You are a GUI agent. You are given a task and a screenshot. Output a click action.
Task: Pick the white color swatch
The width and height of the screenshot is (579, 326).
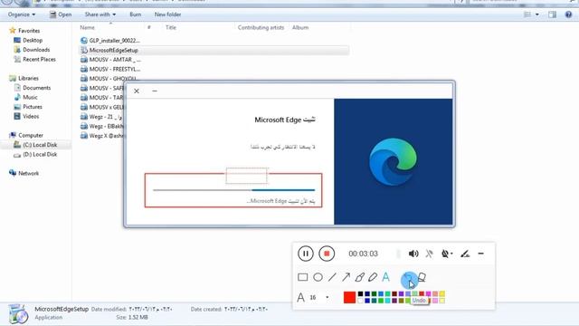pyautogui.click(x=360, y=301)
